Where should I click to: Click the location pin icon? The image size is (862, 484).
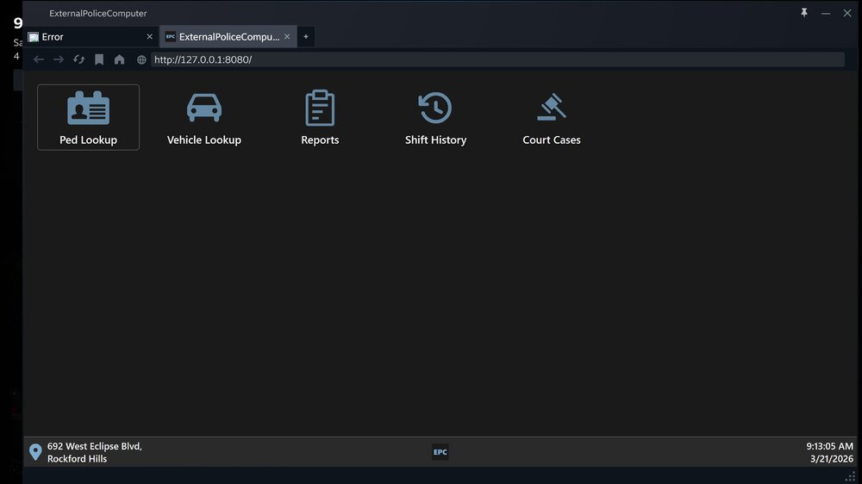point(35,452)
